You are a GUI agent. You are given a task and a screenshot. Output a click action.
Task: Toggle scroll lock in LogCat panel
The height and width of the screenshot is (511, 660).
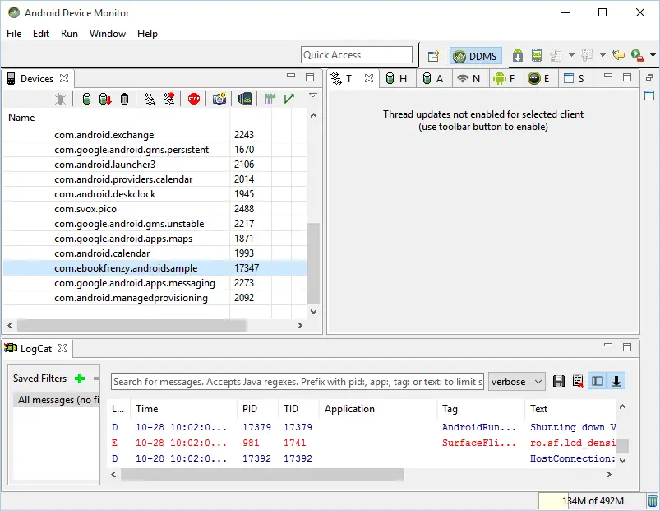coord(616,381)
